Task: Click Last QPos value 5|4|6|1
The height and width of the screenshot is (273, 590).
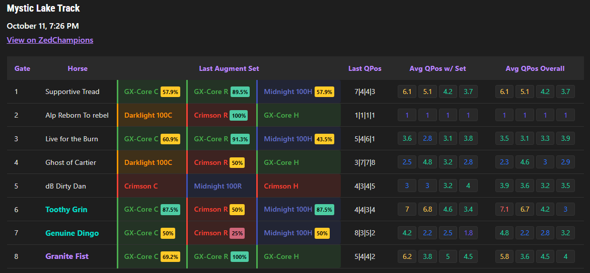Action: point(365,139)
